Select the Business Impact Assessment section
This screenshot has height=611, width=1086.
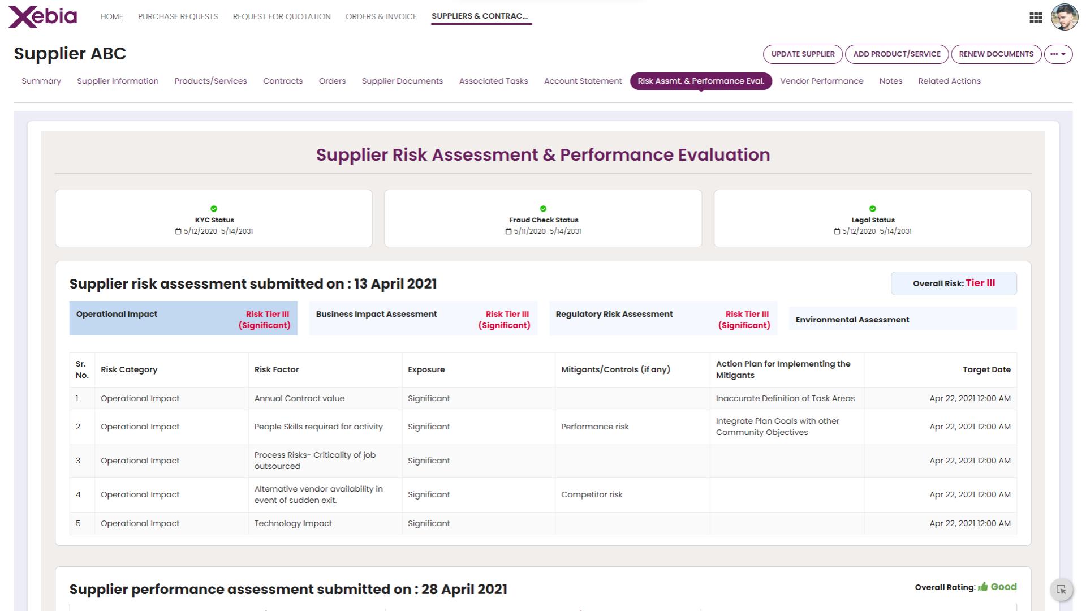coord(423,319)
